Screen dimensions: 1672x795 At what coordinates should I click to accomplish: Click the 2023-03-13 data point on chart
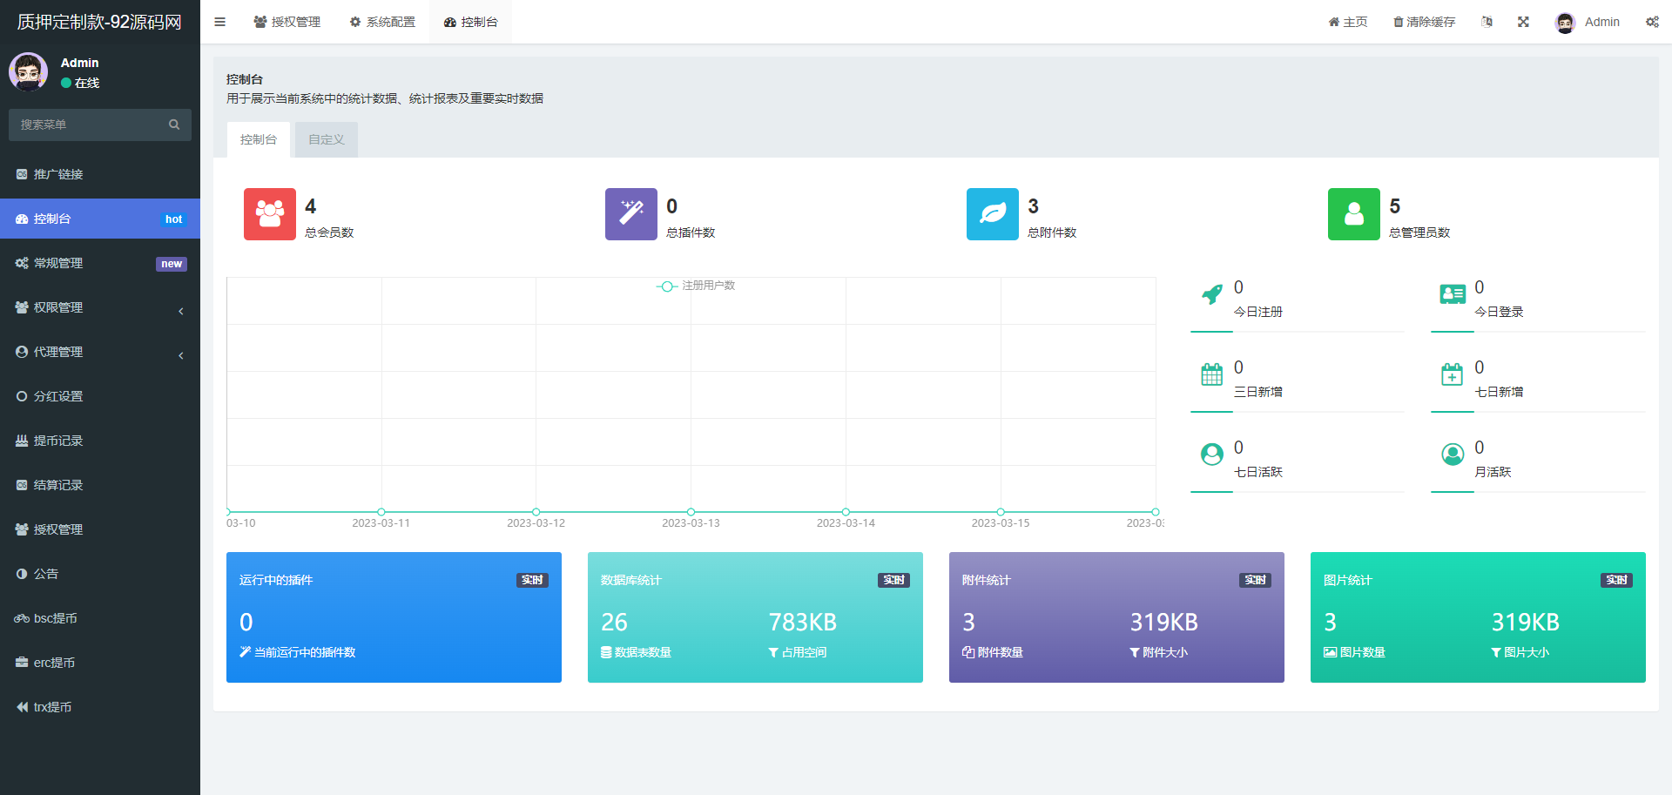pos(691,512)
